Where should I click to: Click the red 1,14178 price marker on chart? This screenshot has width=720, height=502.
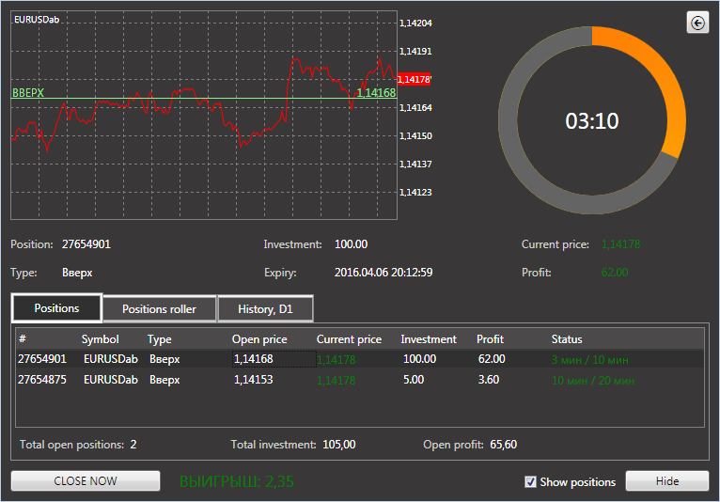[x=415, y=79]
